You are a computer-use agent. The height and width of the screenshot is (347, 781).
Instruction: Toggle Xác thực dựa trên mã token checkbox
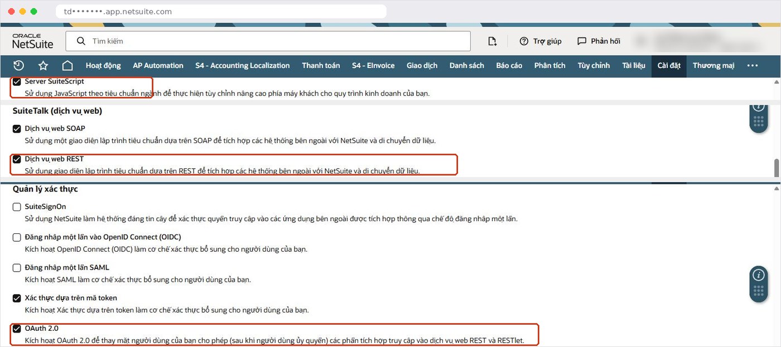(17, 298)
